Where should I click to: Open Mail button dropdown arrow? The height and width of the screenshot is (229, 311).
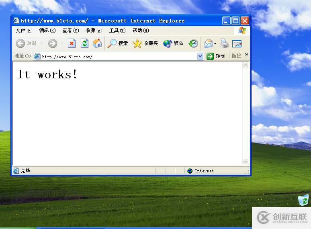[x=215, y=43]
